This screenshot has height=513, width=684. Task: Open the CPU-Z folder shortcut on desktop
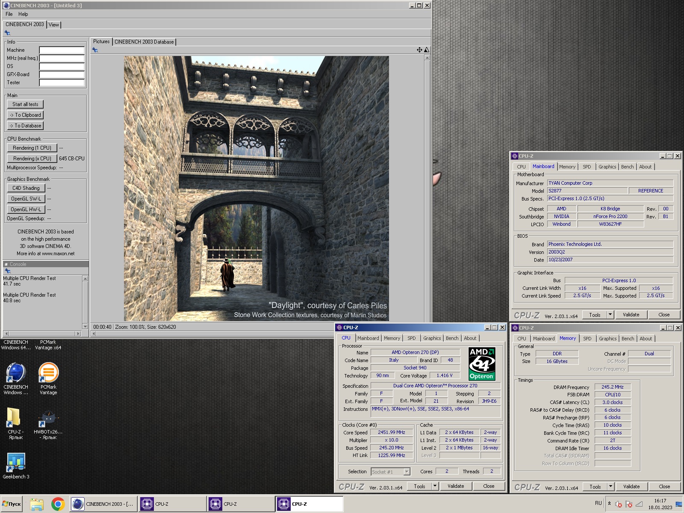coord(16,423)
